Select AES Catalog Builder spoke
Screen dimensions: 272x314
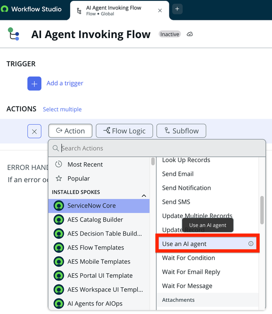click(x=99, y=220)
